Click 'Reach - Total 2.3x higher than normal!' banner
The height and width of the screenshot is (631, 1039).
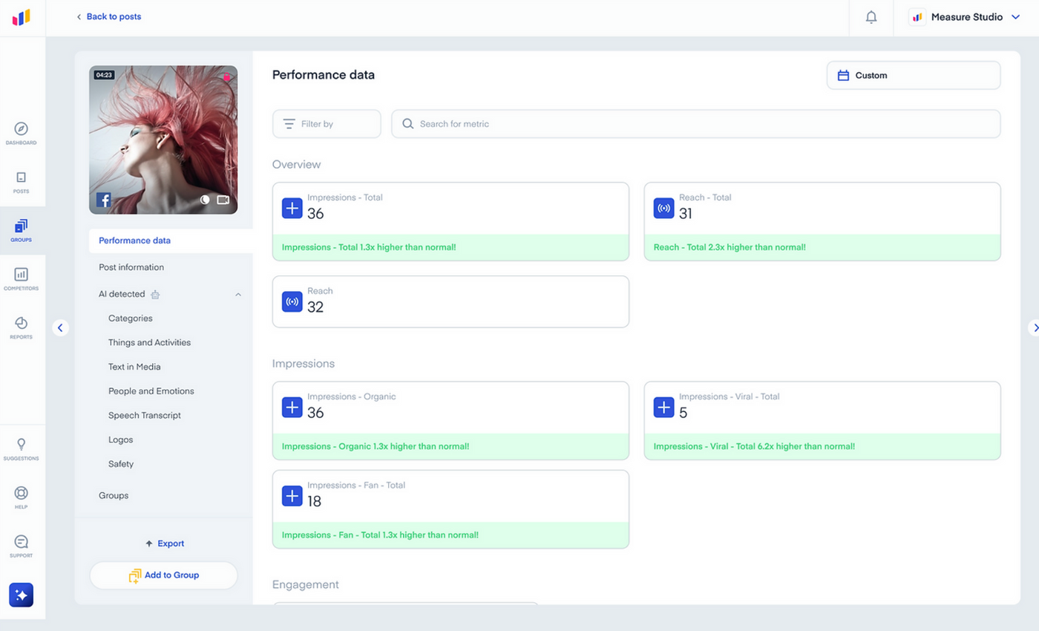(822, 247)
